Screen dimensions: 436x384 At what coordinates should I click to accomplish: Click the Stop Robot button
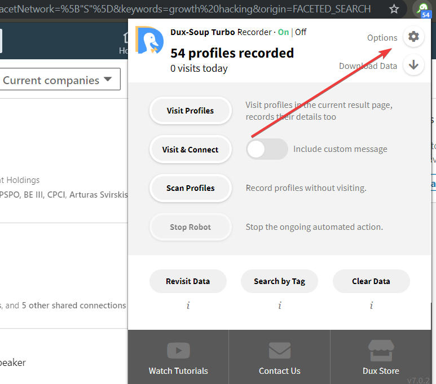191,227
